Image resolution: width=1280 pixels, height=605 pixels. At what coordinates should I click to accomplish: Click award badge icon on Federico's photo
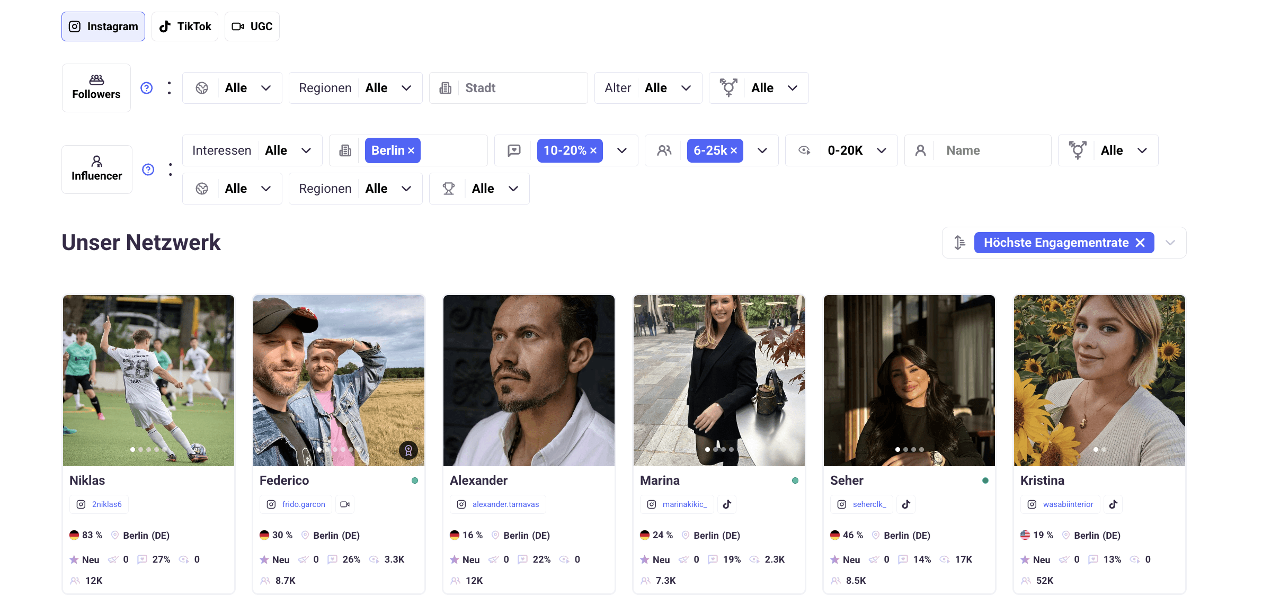(408, 450)
